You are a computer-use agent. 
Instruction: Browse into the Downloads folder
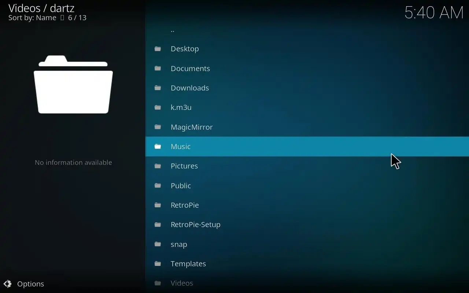pyautogui.click(x=307, y=88)
